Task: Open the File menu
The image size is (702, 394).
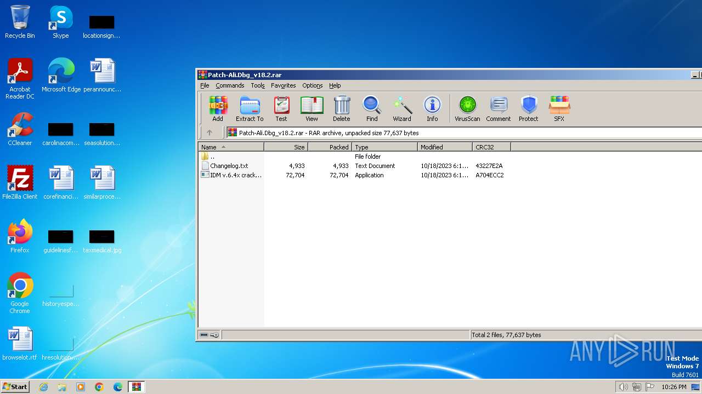Action: coord(205,85)
